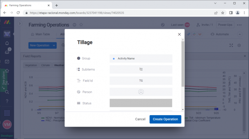
Task: Click Invite / 1 button
Action: click(205, 25)
